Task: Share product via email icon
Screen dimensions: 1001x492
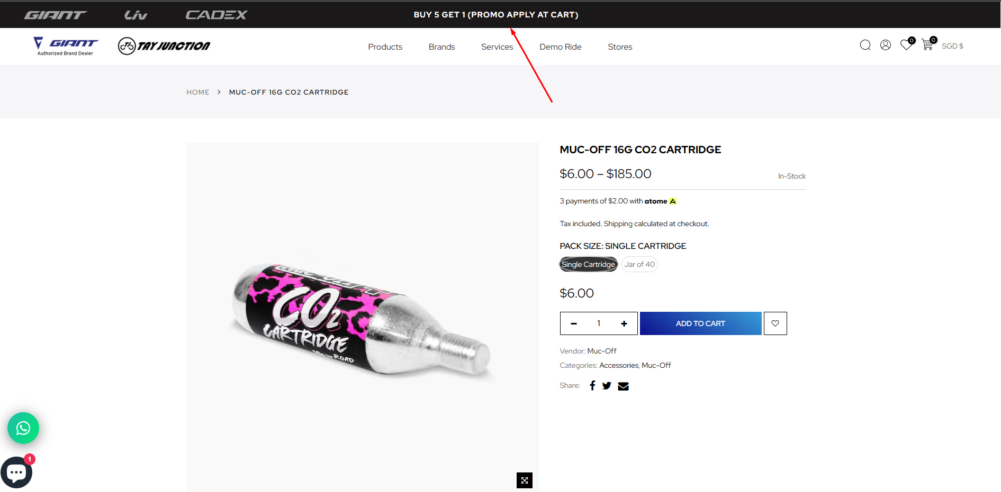Action: 624,386
